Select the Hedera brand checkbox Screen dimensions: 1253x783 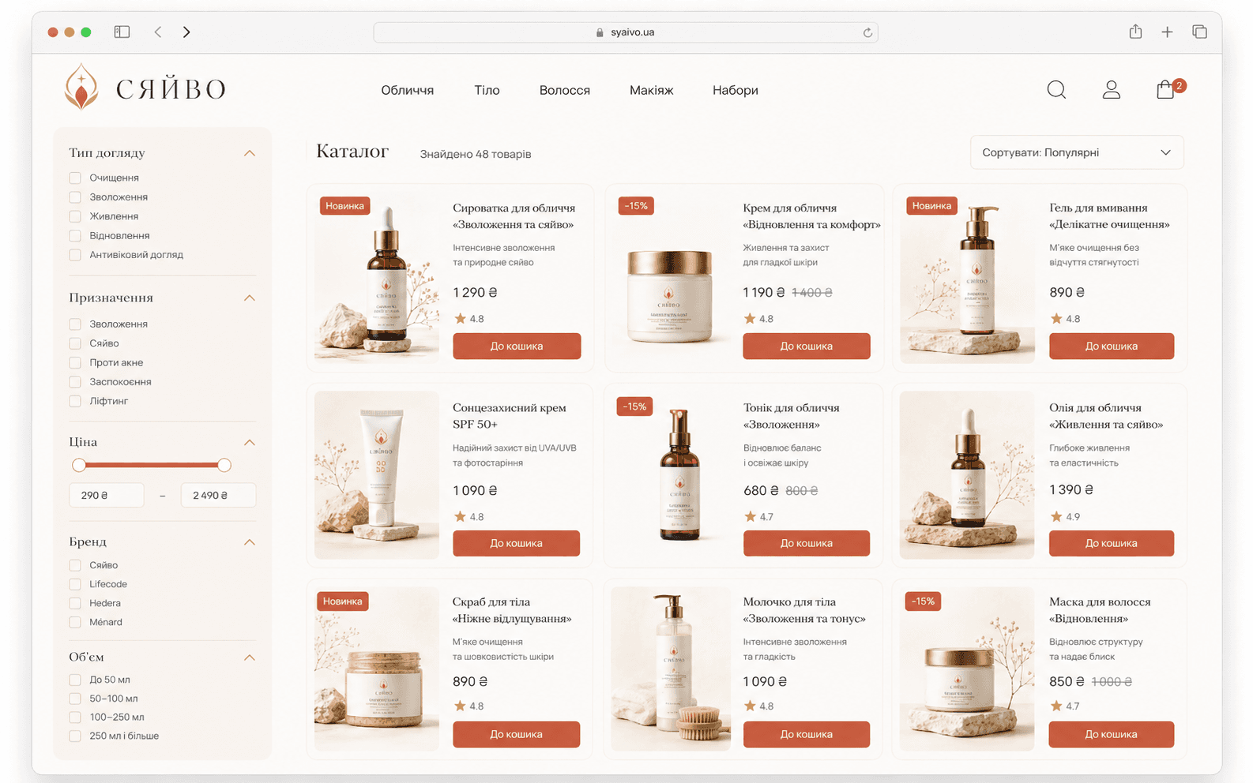coord(75,603)
